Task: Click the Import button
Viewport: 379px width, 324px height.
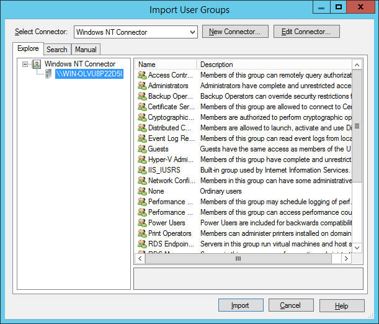Action: (x=241, y=305)
